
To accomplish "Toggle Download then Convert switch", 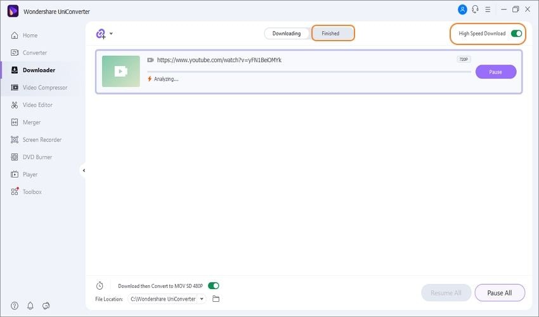I will point(214,286).
